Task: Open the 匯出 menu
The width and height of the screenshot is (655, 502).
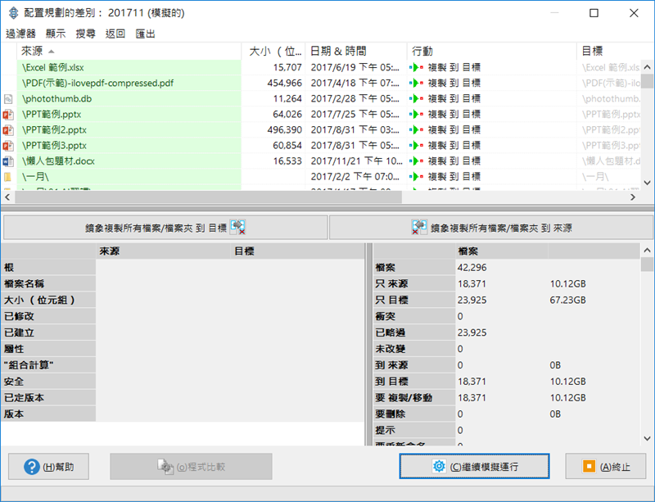Action: 146,34
